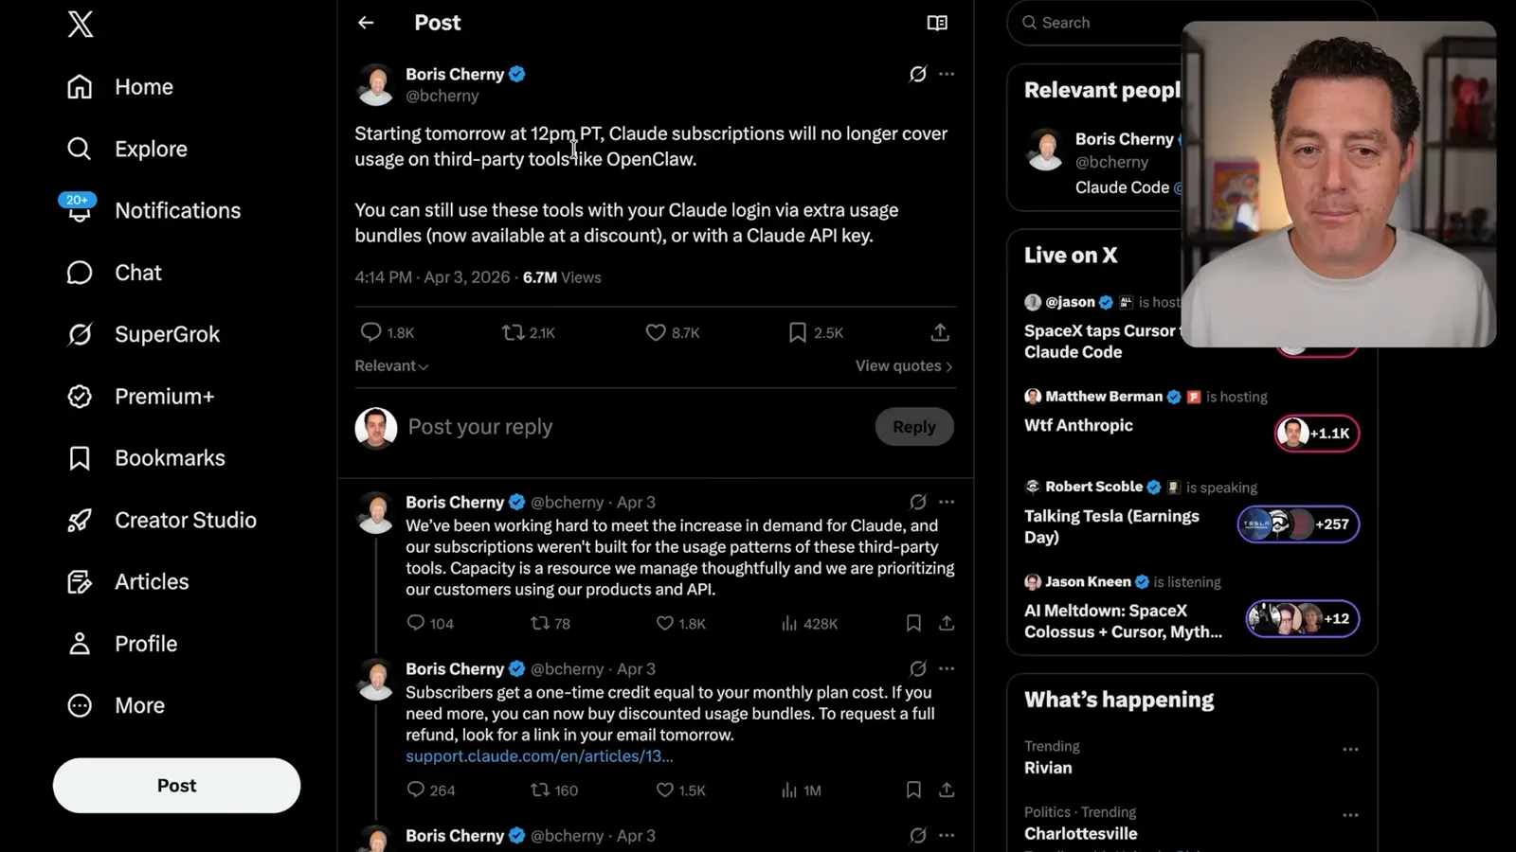This screenshot has height=852, width=1516.
Task: Open View quotes chevron link
Action: (904, 365)
